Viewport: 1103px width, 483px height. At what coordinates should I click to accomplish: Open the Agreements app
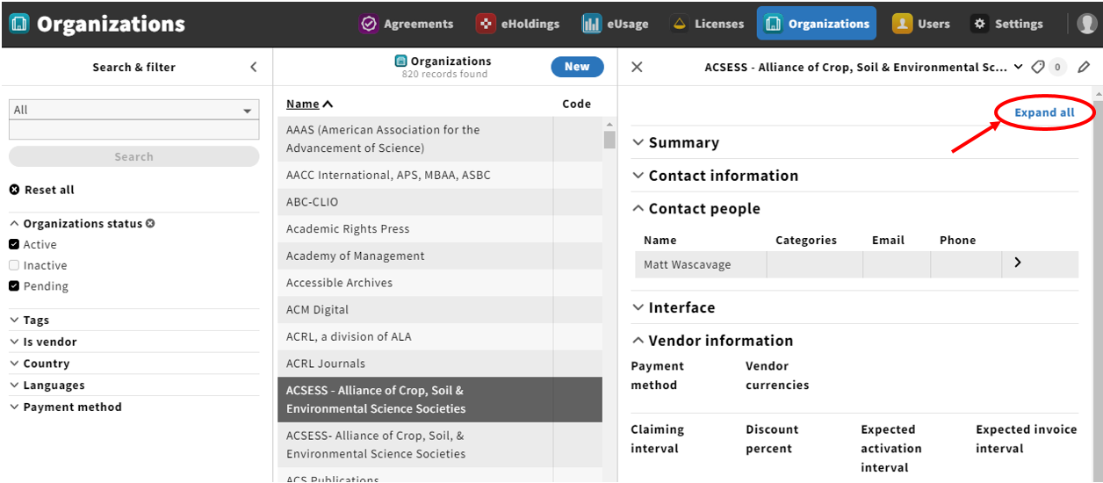pyautogui.click(x=406, y=24)
